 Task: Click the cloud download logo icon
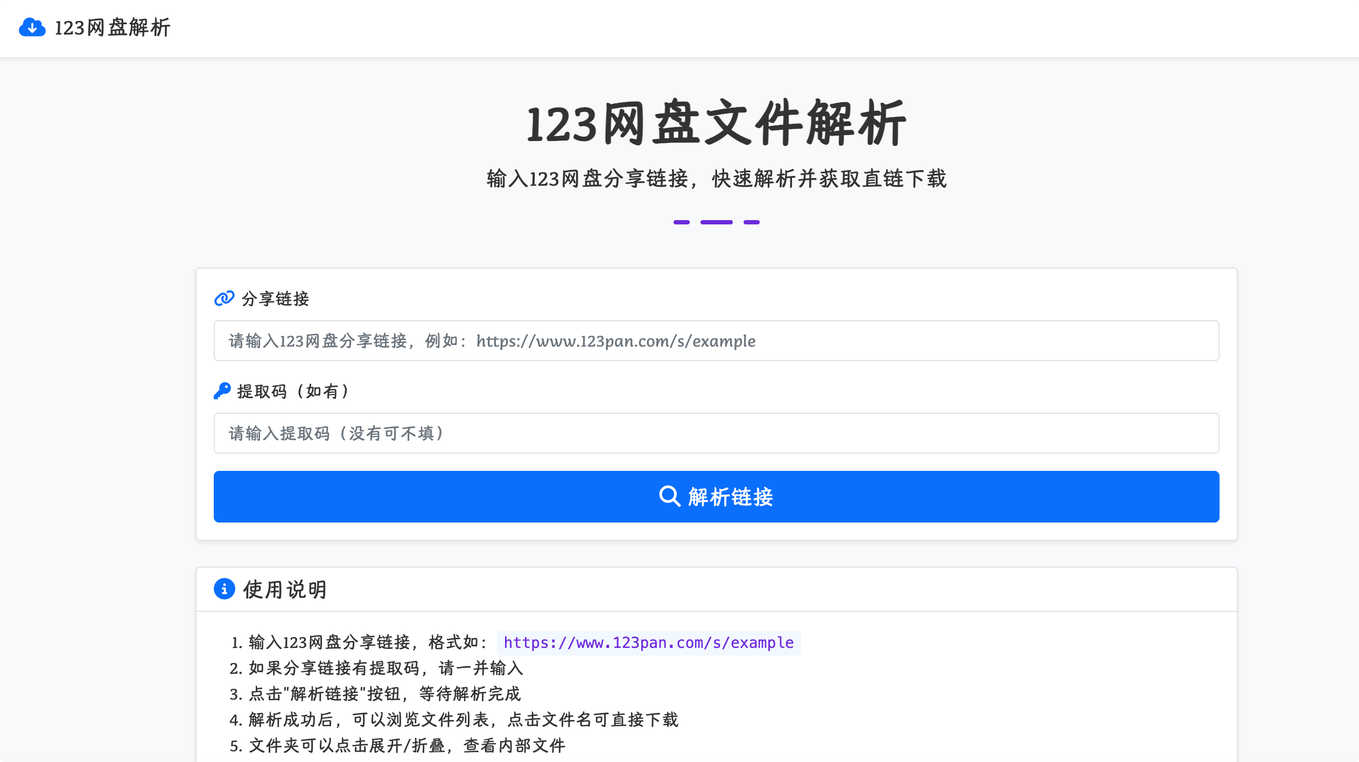32,27
